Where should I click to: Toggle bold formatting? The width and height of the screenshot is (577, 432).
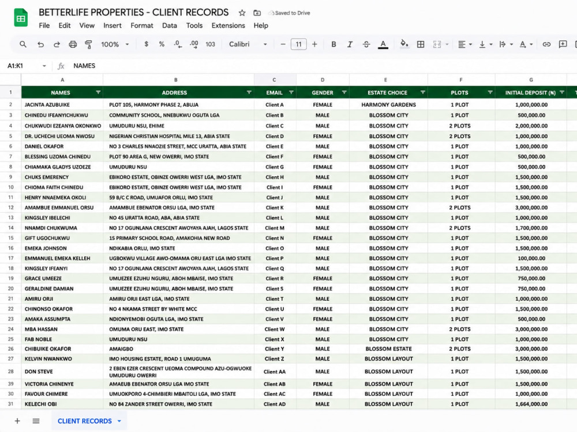point(334,44)
